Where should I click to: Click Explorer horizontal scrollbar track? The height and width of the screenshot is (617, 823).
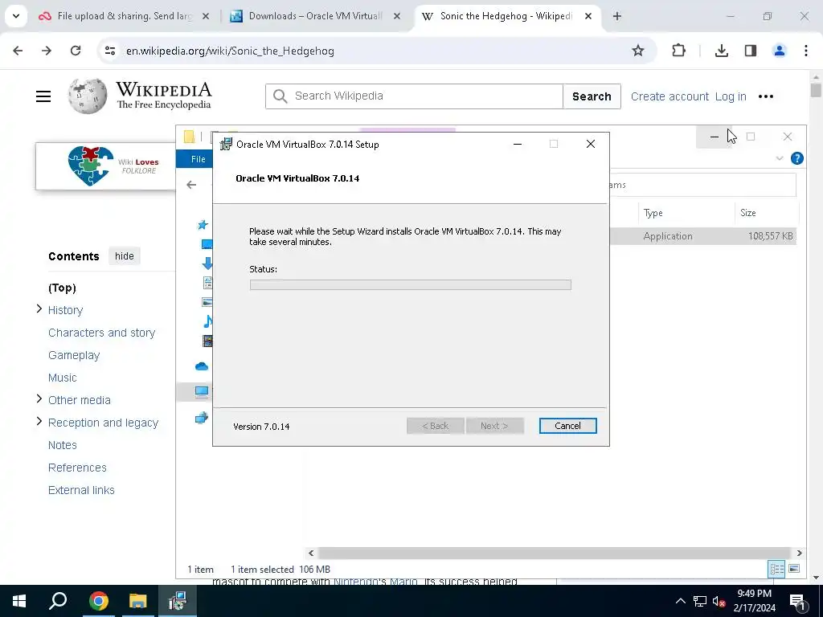555,553
